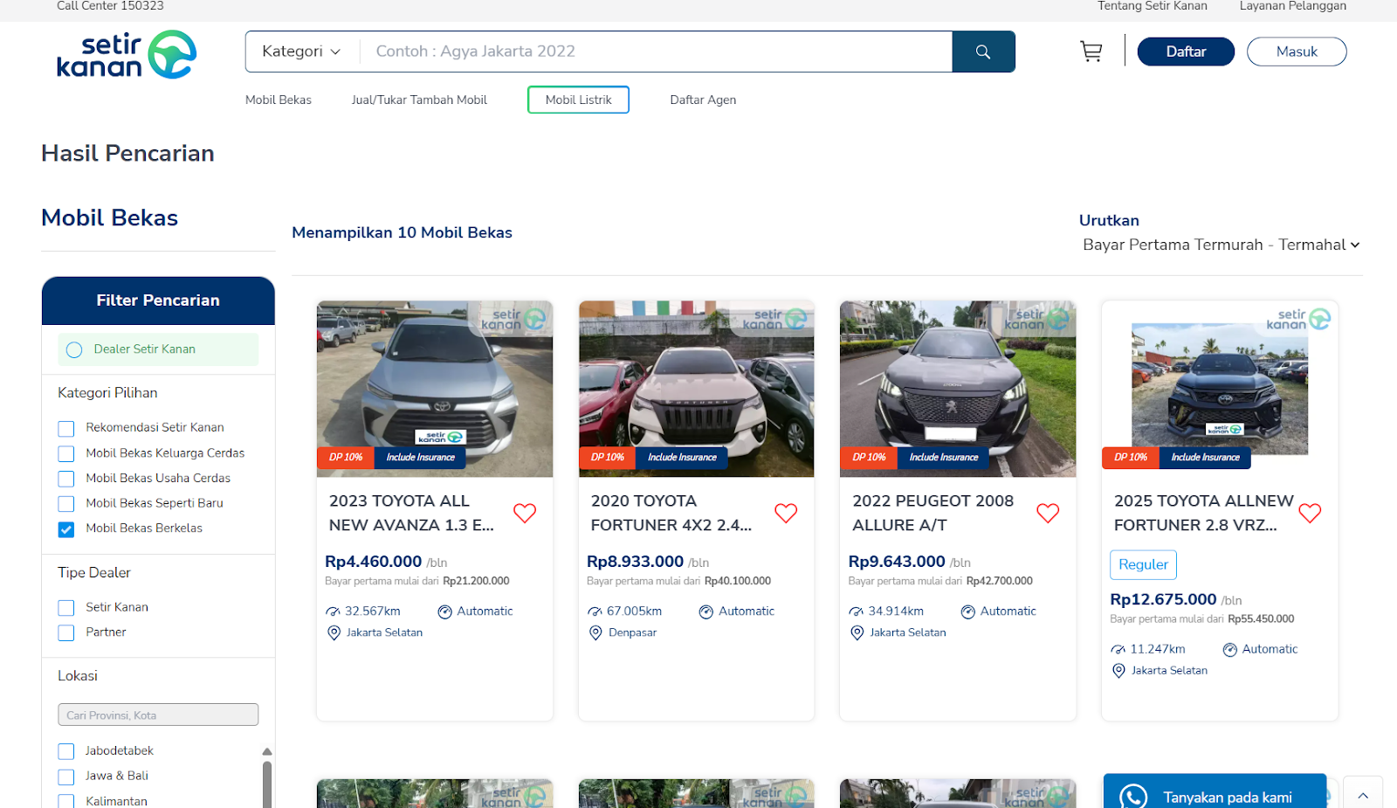Click the Tanyakan pada kami chat button
1397x808 pixels.
(x=1215, y=791)
